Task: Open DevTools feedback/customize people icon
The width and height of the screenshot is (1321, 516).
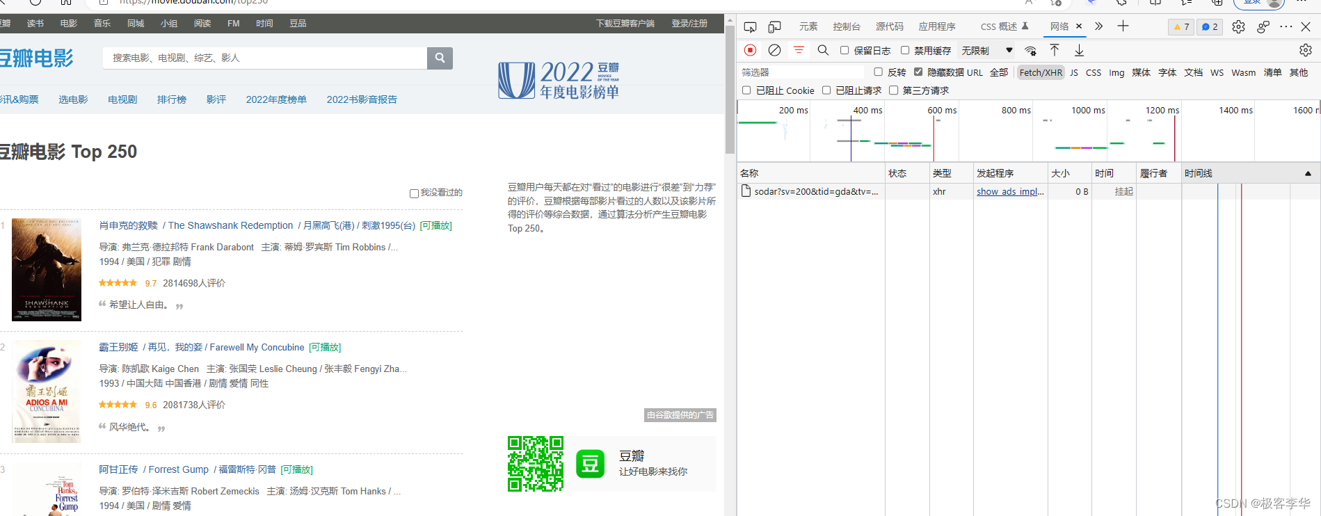Action: tap(1263, 27)
